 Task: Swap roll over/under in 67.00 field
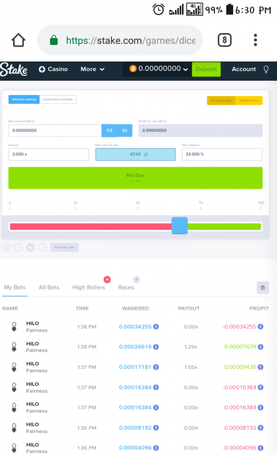146,154
